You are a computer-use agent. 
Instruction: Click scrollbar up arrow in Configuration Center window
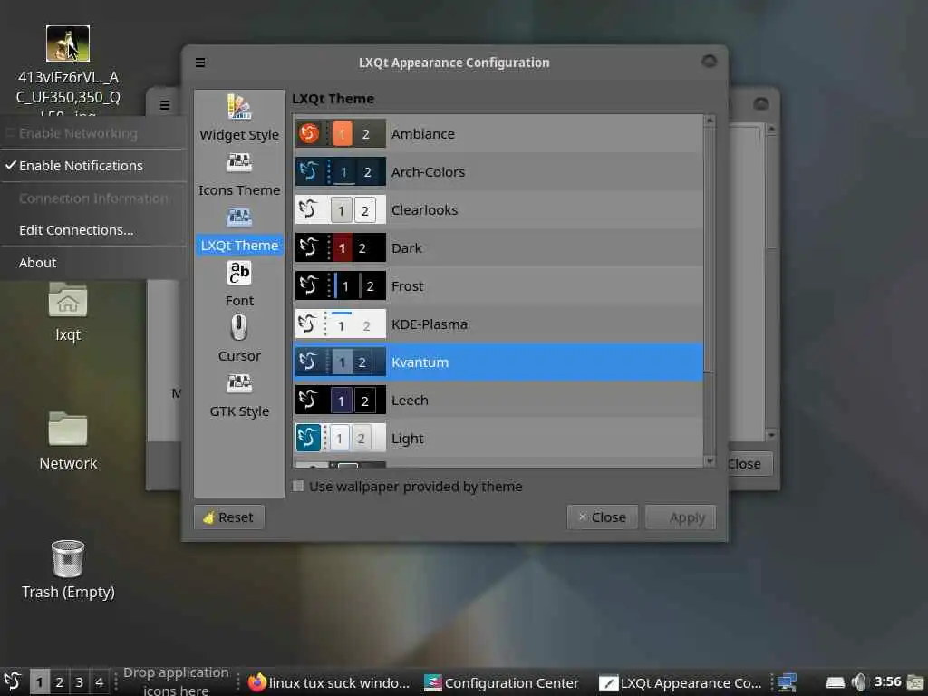click(x=770, y=129)
